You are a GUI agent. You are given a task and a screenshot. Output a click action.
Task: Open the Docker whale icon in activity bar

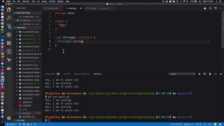click(x=9, y=68)
